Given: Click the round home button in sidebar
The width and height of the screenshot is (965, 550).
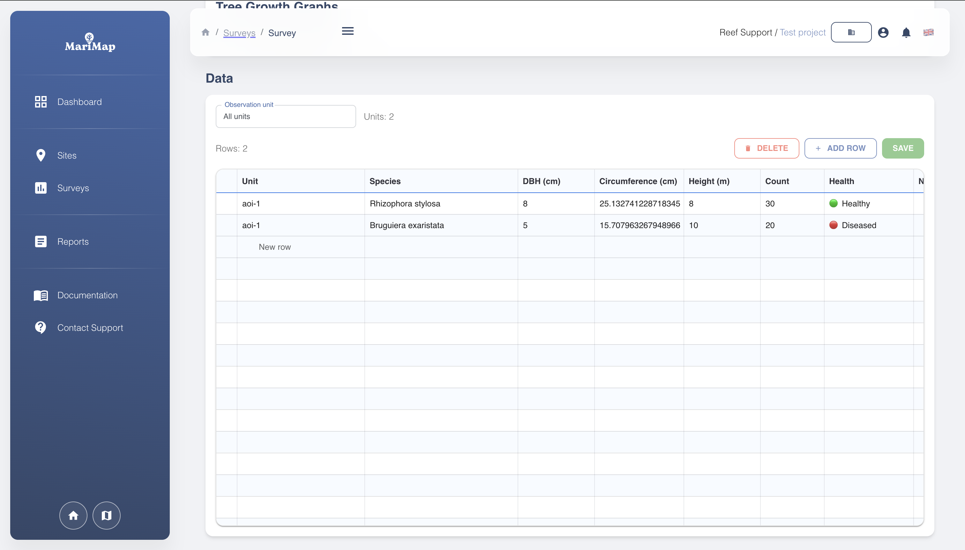Looking at the screenshot, I should (x=73, y=515).
